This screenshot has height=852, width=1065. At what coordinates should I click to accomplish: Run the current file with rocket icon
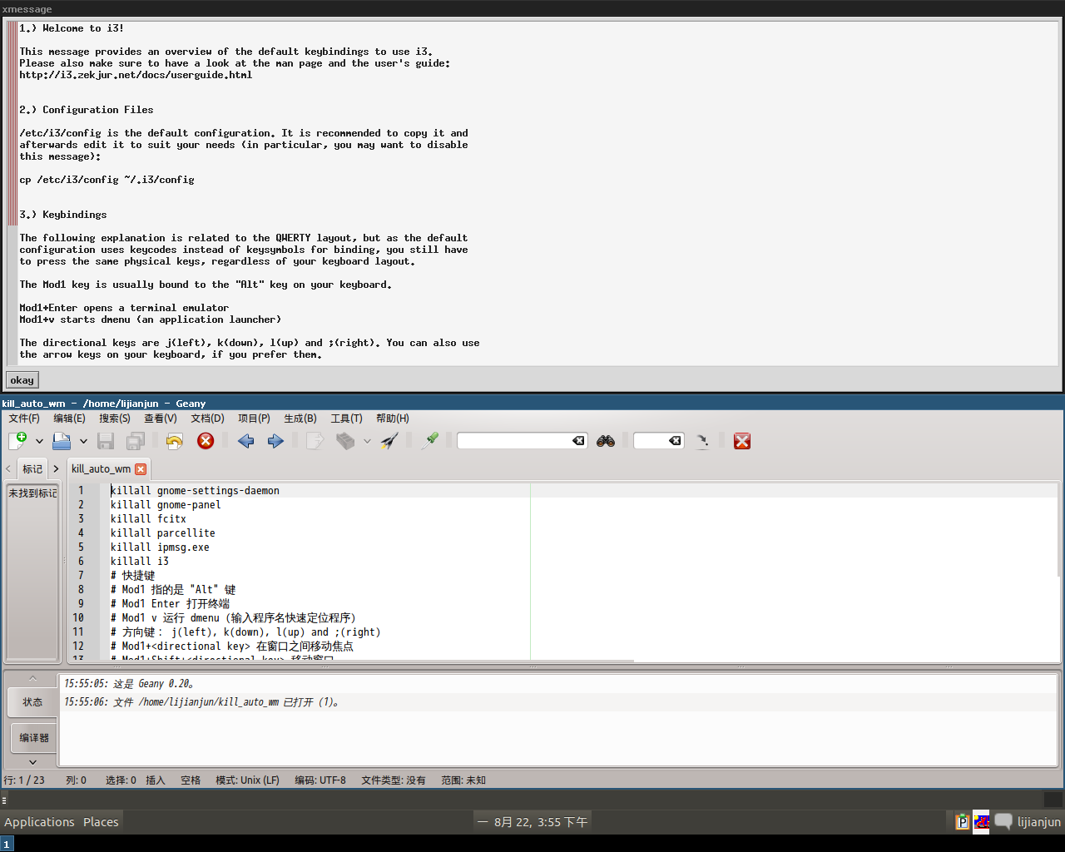pyautogui.click(x=389, y=441)
